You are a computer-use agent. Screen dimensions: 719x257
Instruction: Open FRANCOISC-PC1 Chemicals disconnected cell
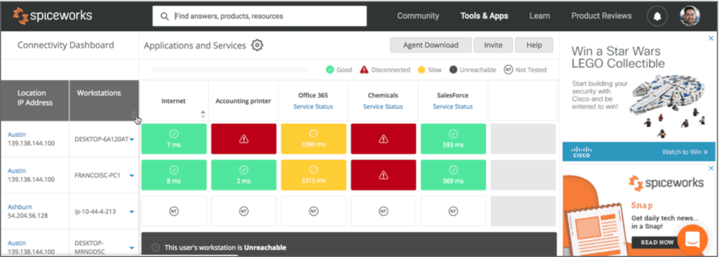(x=383, y=175)
